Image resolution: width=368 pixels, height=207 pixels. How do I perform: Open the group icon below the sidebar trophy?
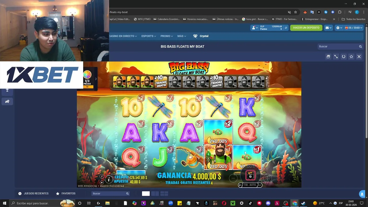(7, 101)
